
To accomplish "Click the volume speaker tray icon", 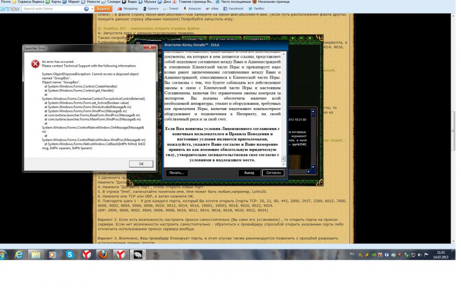I will pos(420,255).
